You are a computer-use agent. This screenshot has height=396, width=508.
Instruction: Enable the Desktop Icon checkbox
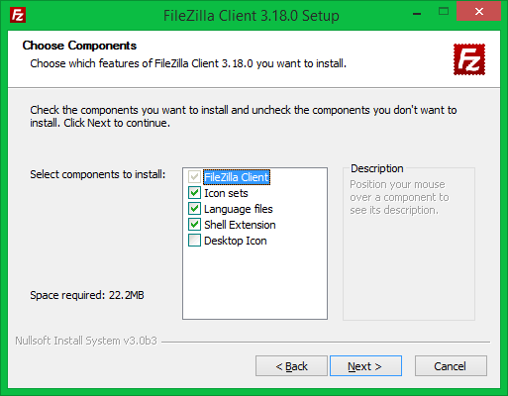(x=194, y=241)
